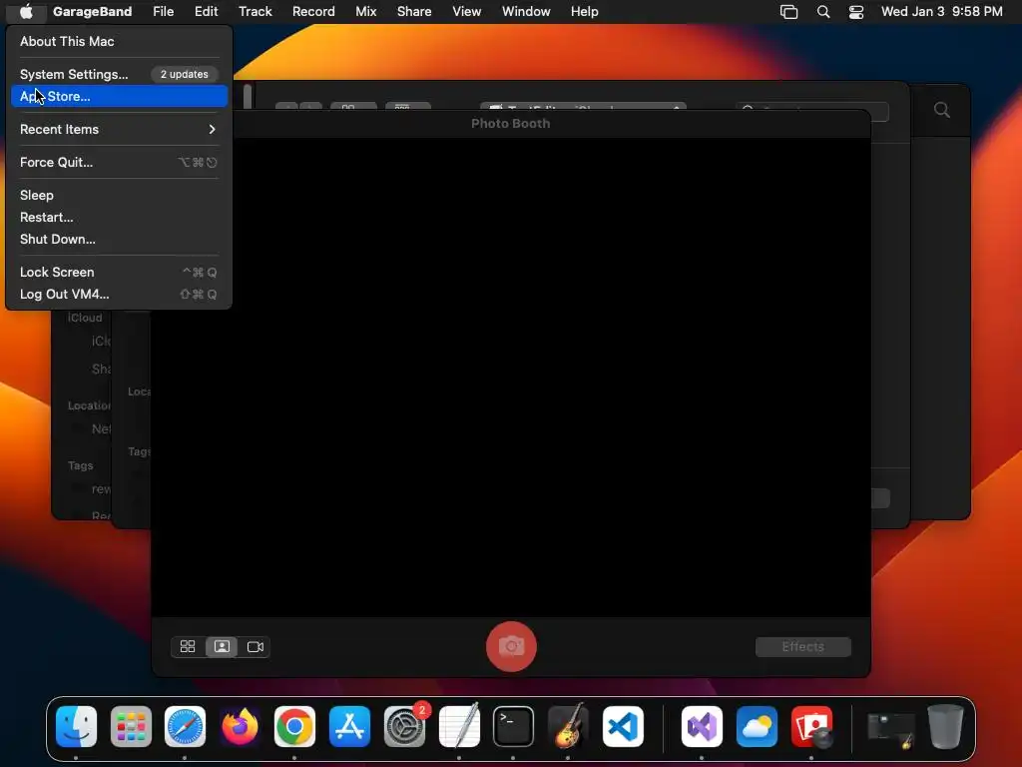Select Force Quit from menu
This screenshot has height=767, width=1022.
pyautogui.click(x=119, y=163)
